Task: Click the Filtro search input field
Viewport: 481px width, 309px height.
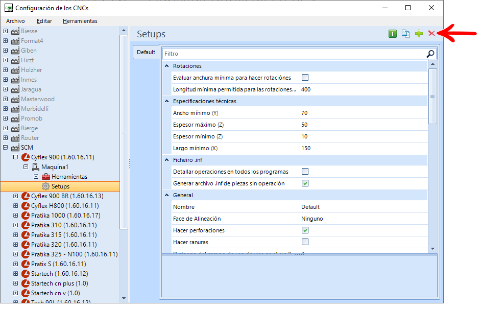Action: pyautogui.click(x=294, y=54)
